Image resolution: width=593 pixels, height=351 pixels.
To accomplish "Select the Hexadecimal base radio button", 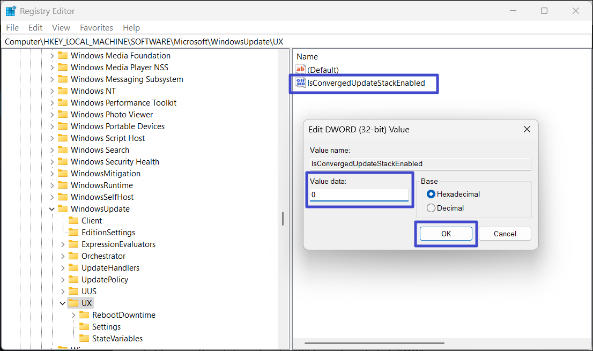I will 431,194.
